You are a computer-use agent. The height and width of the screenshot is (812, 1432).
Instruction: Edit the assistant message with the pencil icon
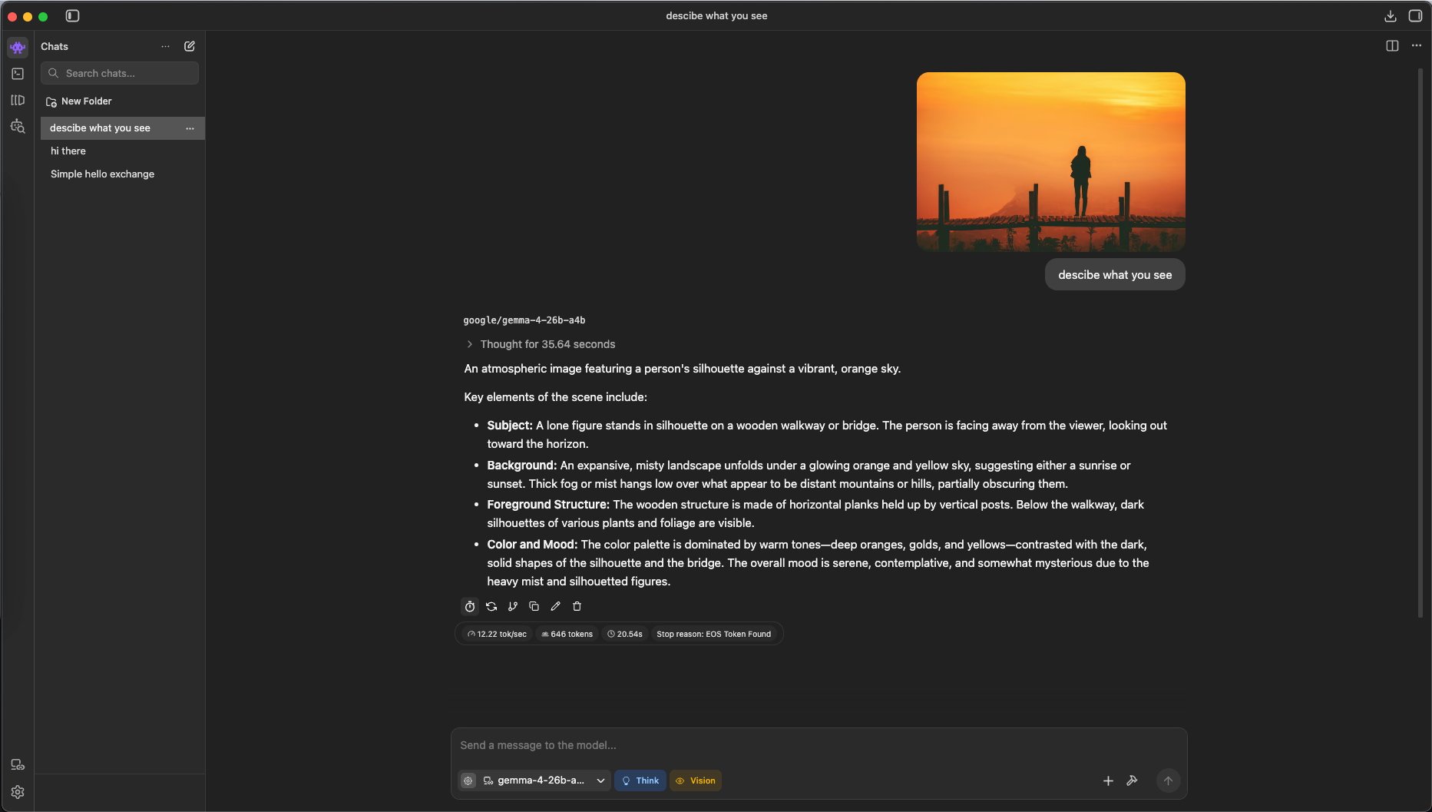tap(556, 606)
